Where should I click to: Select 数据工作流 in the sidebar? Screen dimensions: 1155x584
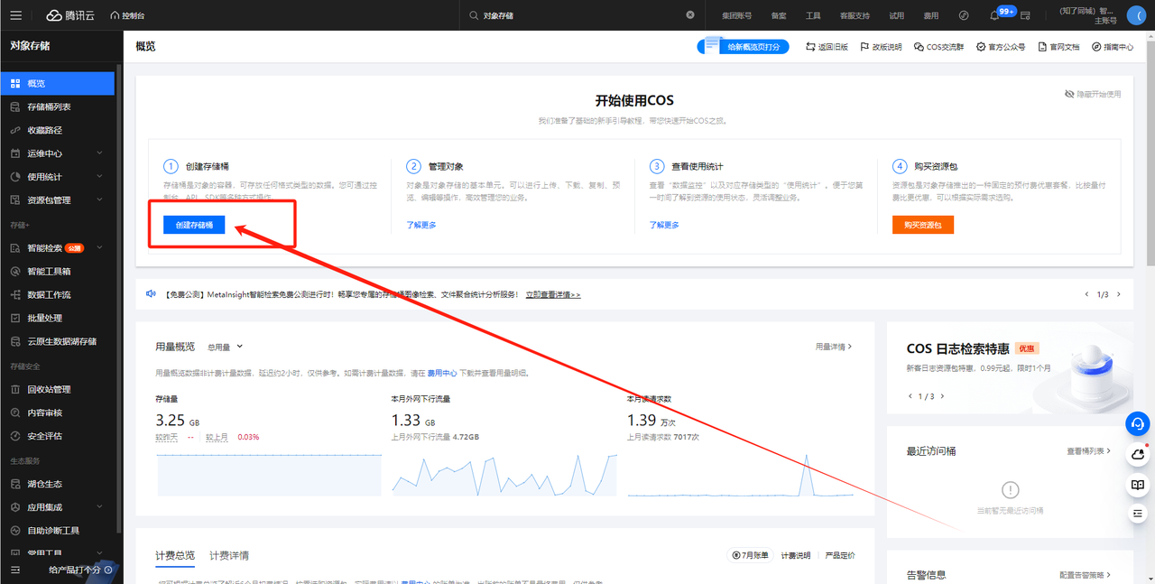pos(58,293)
